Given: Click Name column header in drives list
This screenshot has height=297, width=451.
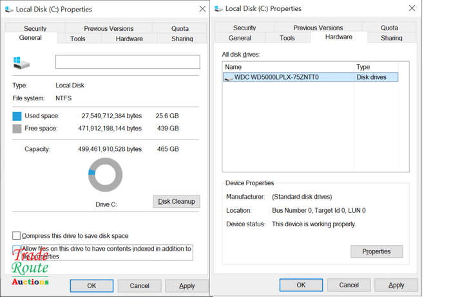Looking at the screenshot, I should click(288, 67).
